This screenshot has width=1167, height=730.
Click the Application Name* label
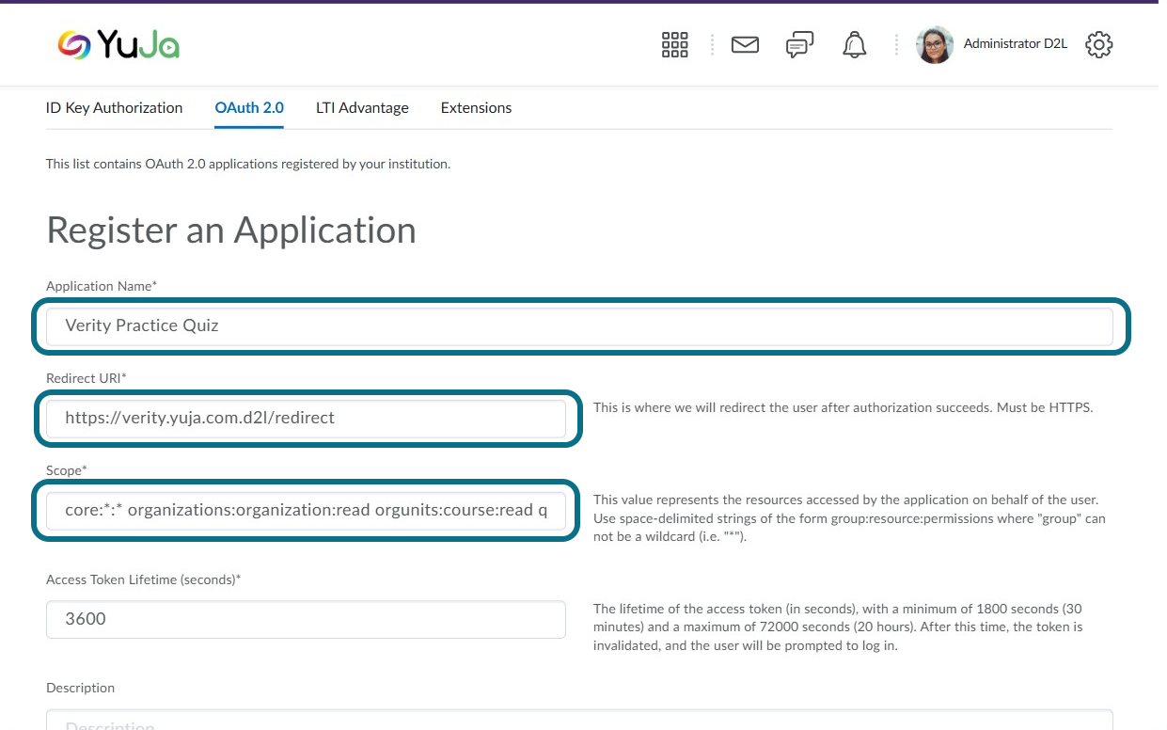pyautogui.click(x=102, y=285)
